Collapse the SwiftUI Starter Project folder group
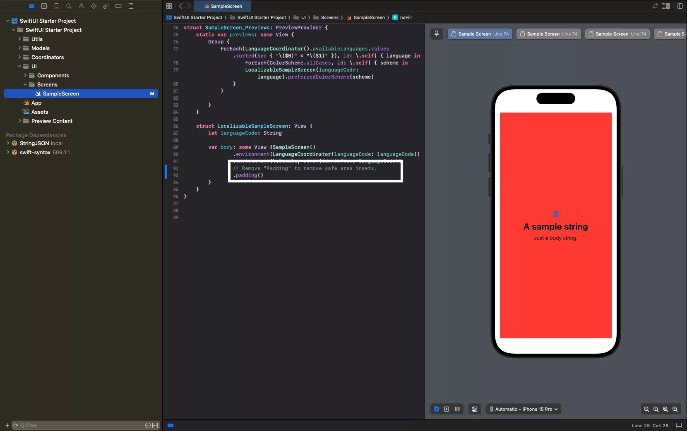Viewport: 687px width, 431px height. pos(13,30)
